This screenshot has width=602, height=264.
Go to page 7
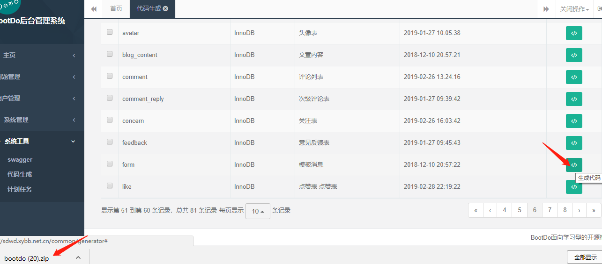550,210
